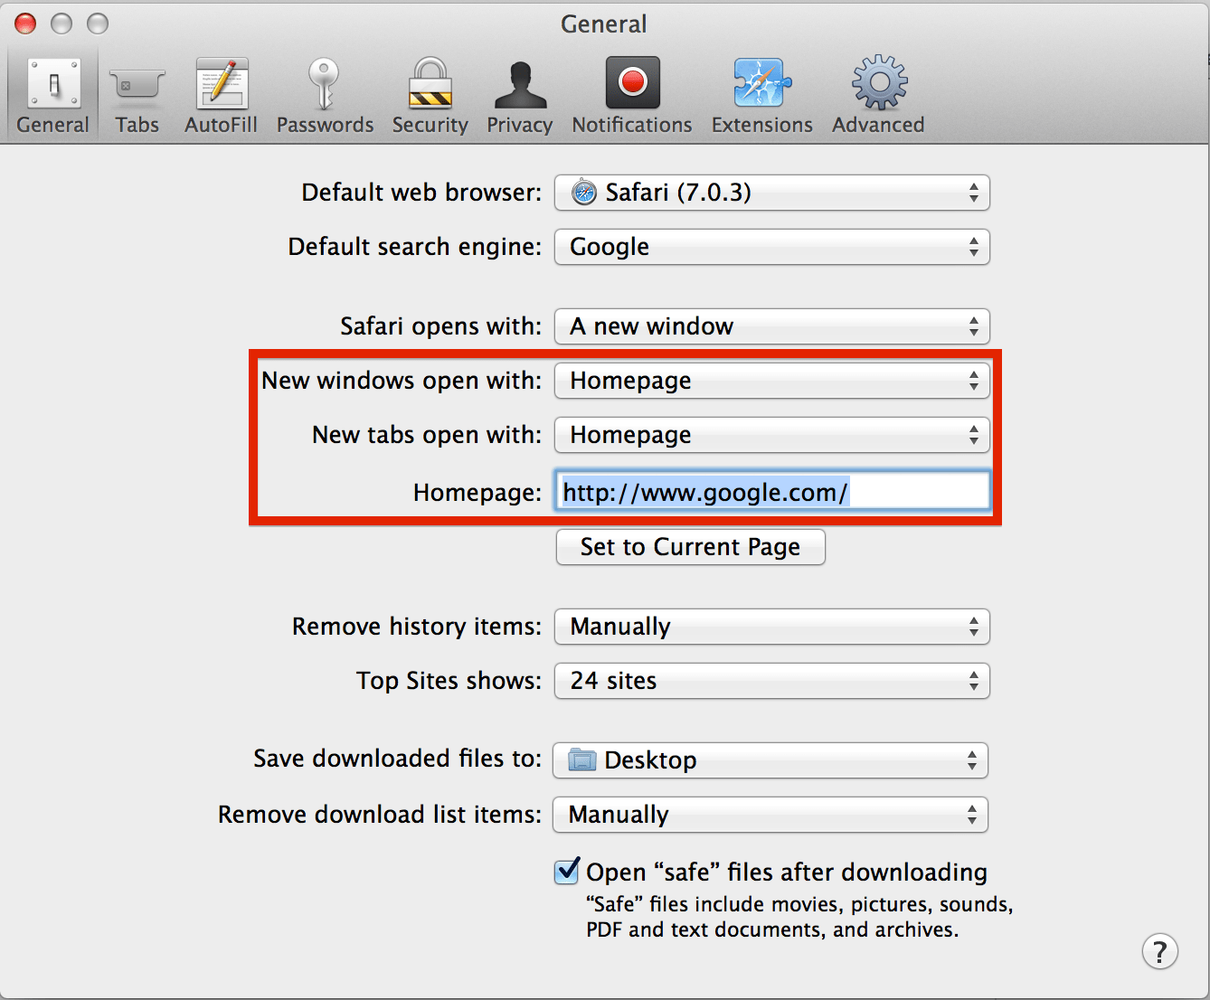Open the Default web browser dropdown
Viewport: 1210px width, 1000px height.
tap(772, 193)
